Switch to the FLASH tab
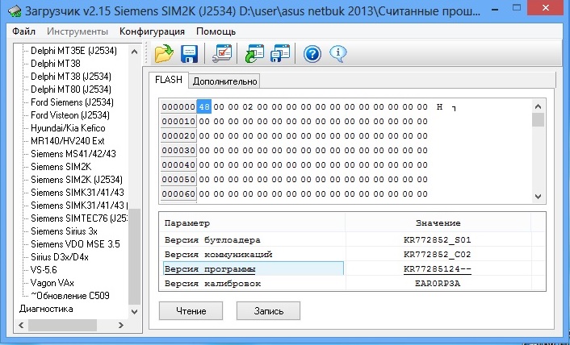570x345 pixels. click(168, 80)
